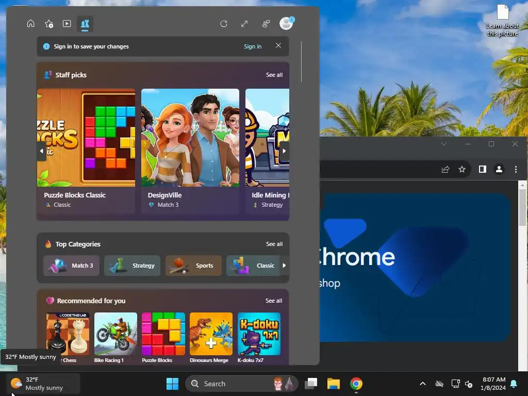Open the muted volume tray icon
This screenshot has height=396, width=528.
(469, 384)
